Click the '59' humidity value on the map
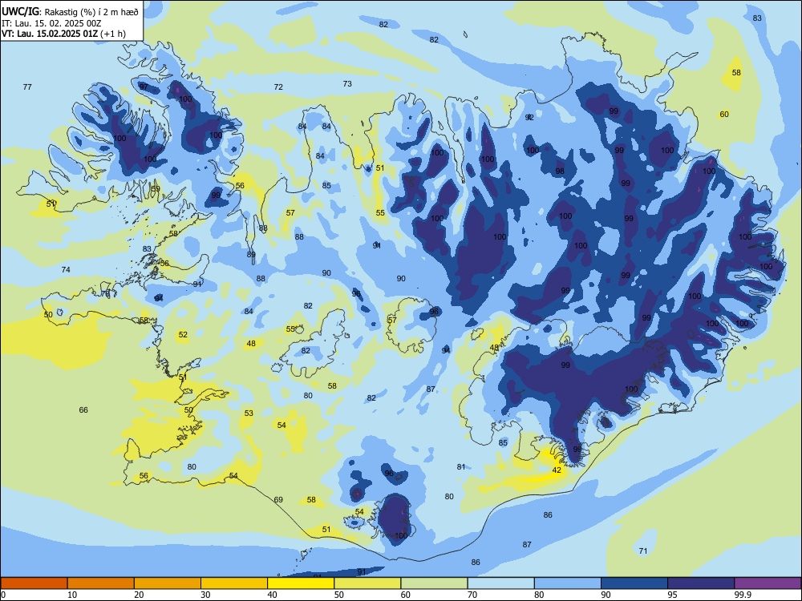This screenshot has height=601, width=802. 156,188
